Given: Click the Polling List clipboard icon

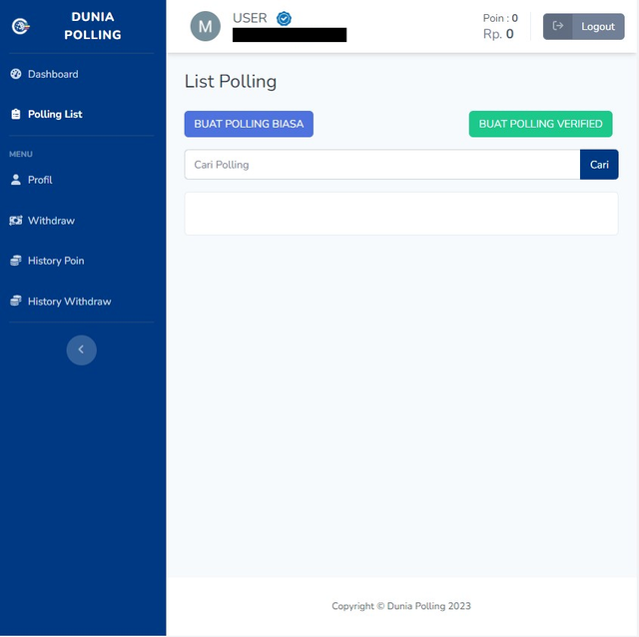Looking at the screenshot, I should click(16, 114).
